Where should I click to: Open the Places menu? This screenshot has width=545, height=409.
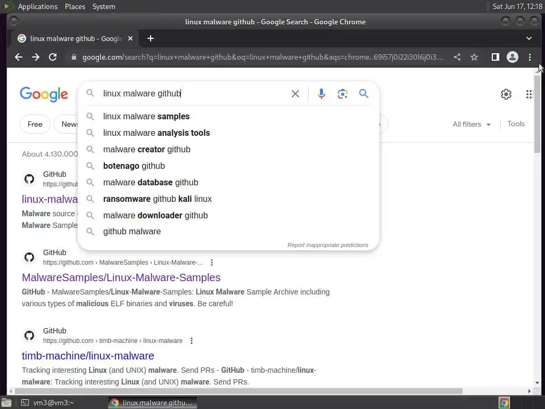point(75,6)
